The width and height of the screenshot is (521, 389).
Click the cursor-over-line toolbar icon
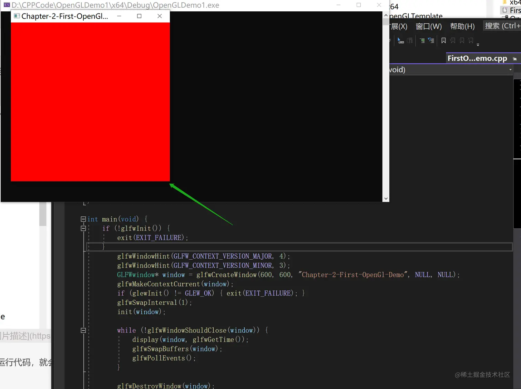(x=400, y=41)
